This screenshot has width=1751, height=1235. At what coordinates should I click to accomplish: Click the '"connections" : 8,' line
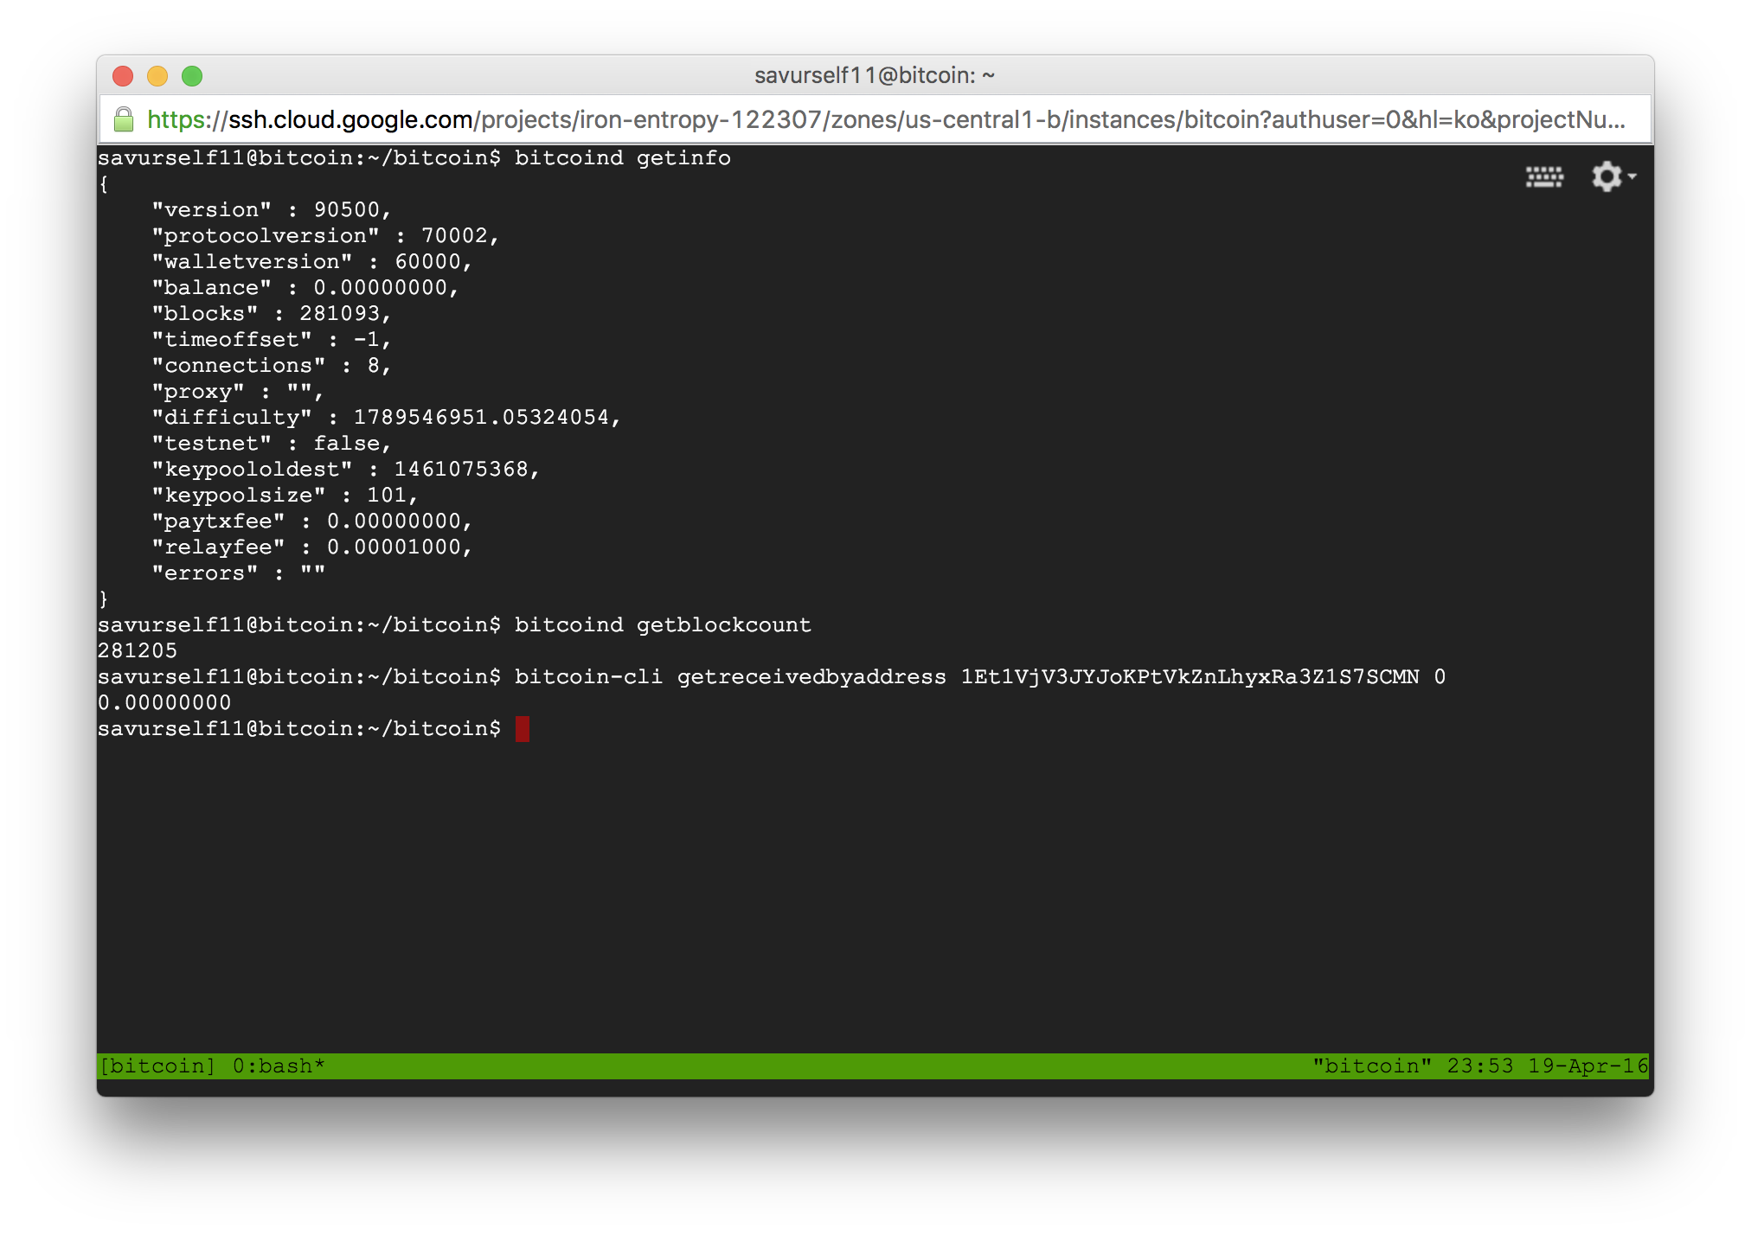[x=272, y=365]
